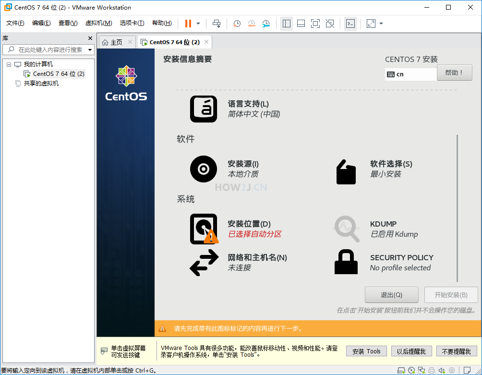Open 语言支持(L) language icon
Screen dimensions: 482x375
click(204, 109)
